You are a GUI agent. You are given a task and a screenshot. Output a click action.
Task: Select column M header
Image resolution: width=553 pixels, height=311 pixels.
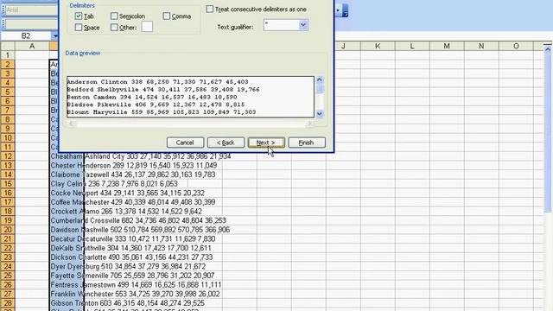pos(447,46)
